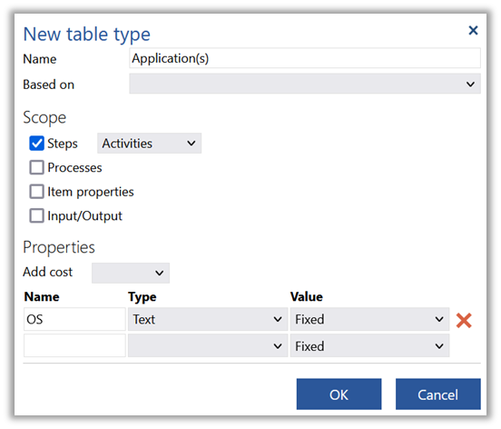Click the Cancel button
Viewport: 501px width, 429px height.
pos(438,394)
